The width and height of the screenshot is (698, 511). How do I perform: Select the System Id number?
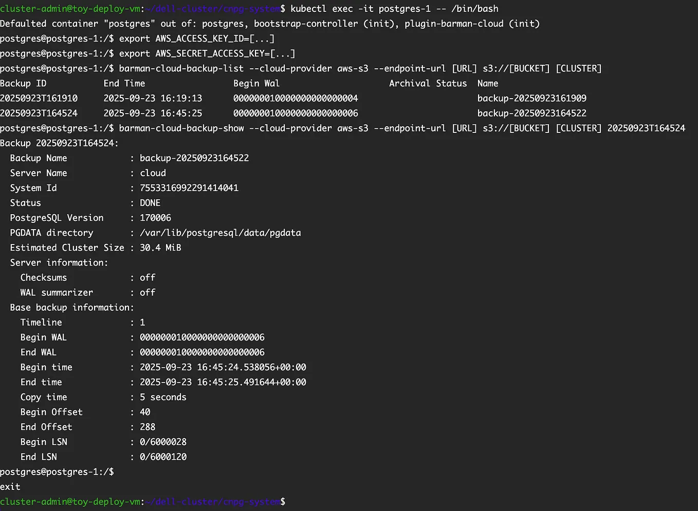[x=189, y=187]
